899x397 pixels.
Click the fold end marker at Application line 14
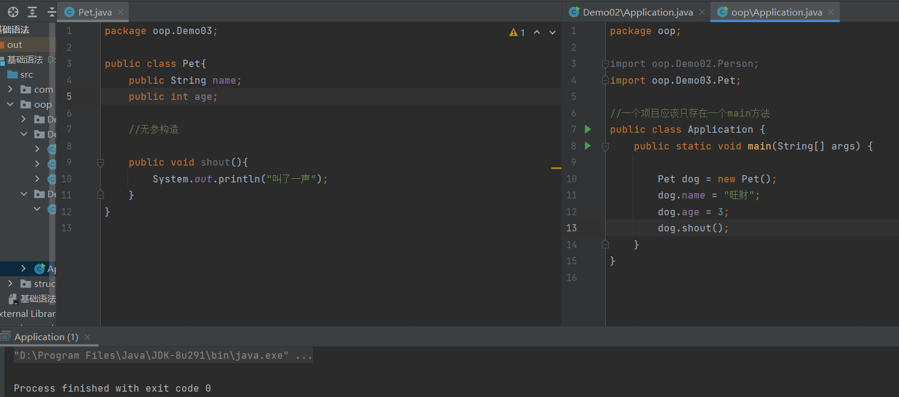point(606,244)
